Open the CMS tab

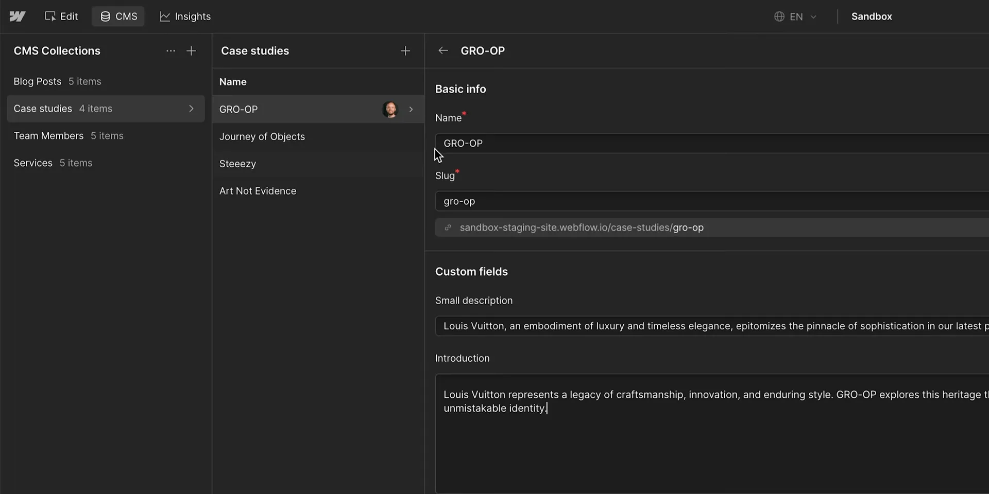(x=118, y=16)
